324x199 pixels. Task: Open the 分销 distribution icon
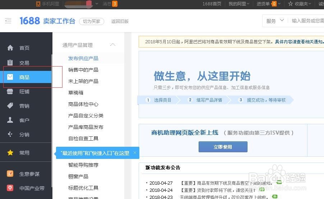click(x=10, y=134)
